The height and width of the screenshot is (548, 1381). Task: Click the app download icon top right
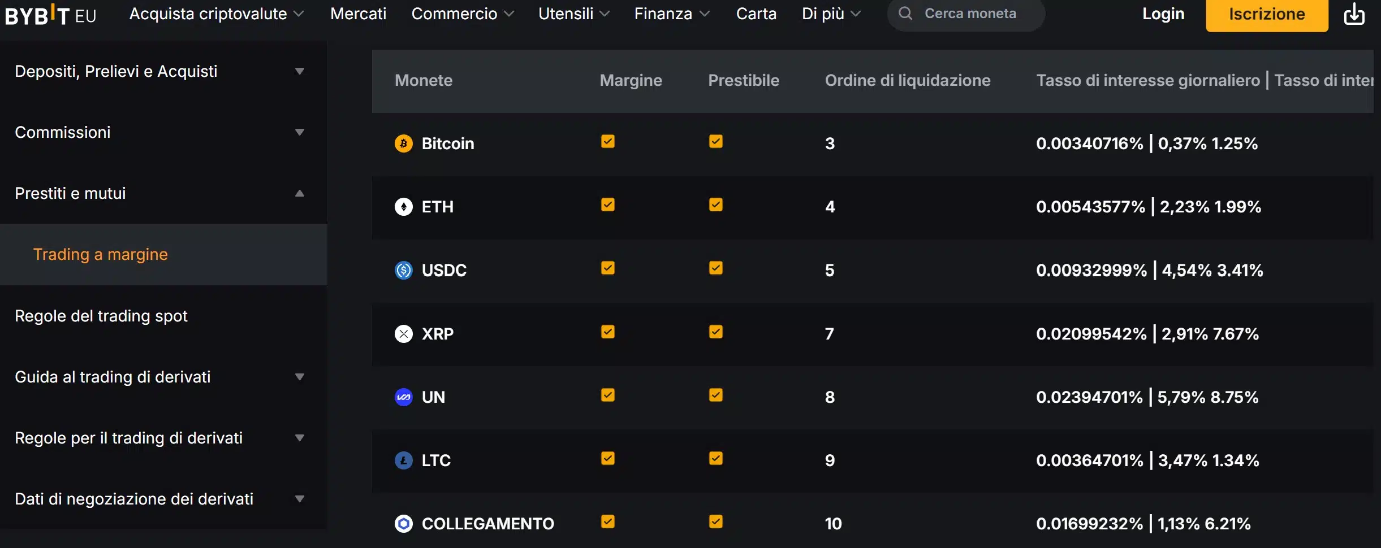tap(1354, 14)
